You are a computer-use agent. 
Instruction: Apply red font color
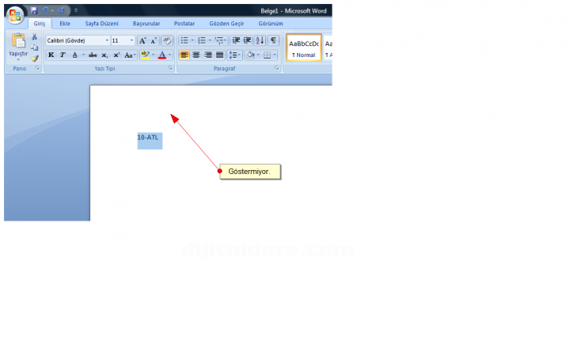(x=162, y=55)
